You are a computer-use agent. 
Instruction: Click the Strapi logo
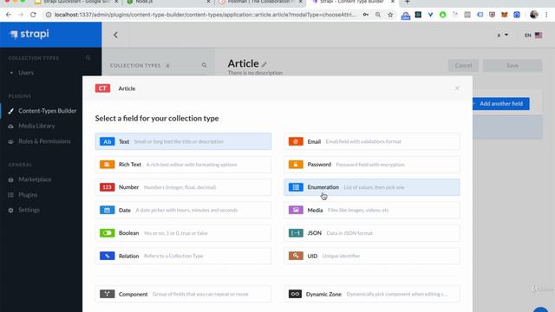point(29,35)
